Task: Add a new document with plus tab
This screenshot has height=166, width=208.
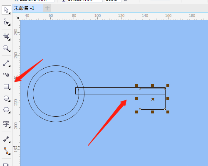Action: [47, 8]
